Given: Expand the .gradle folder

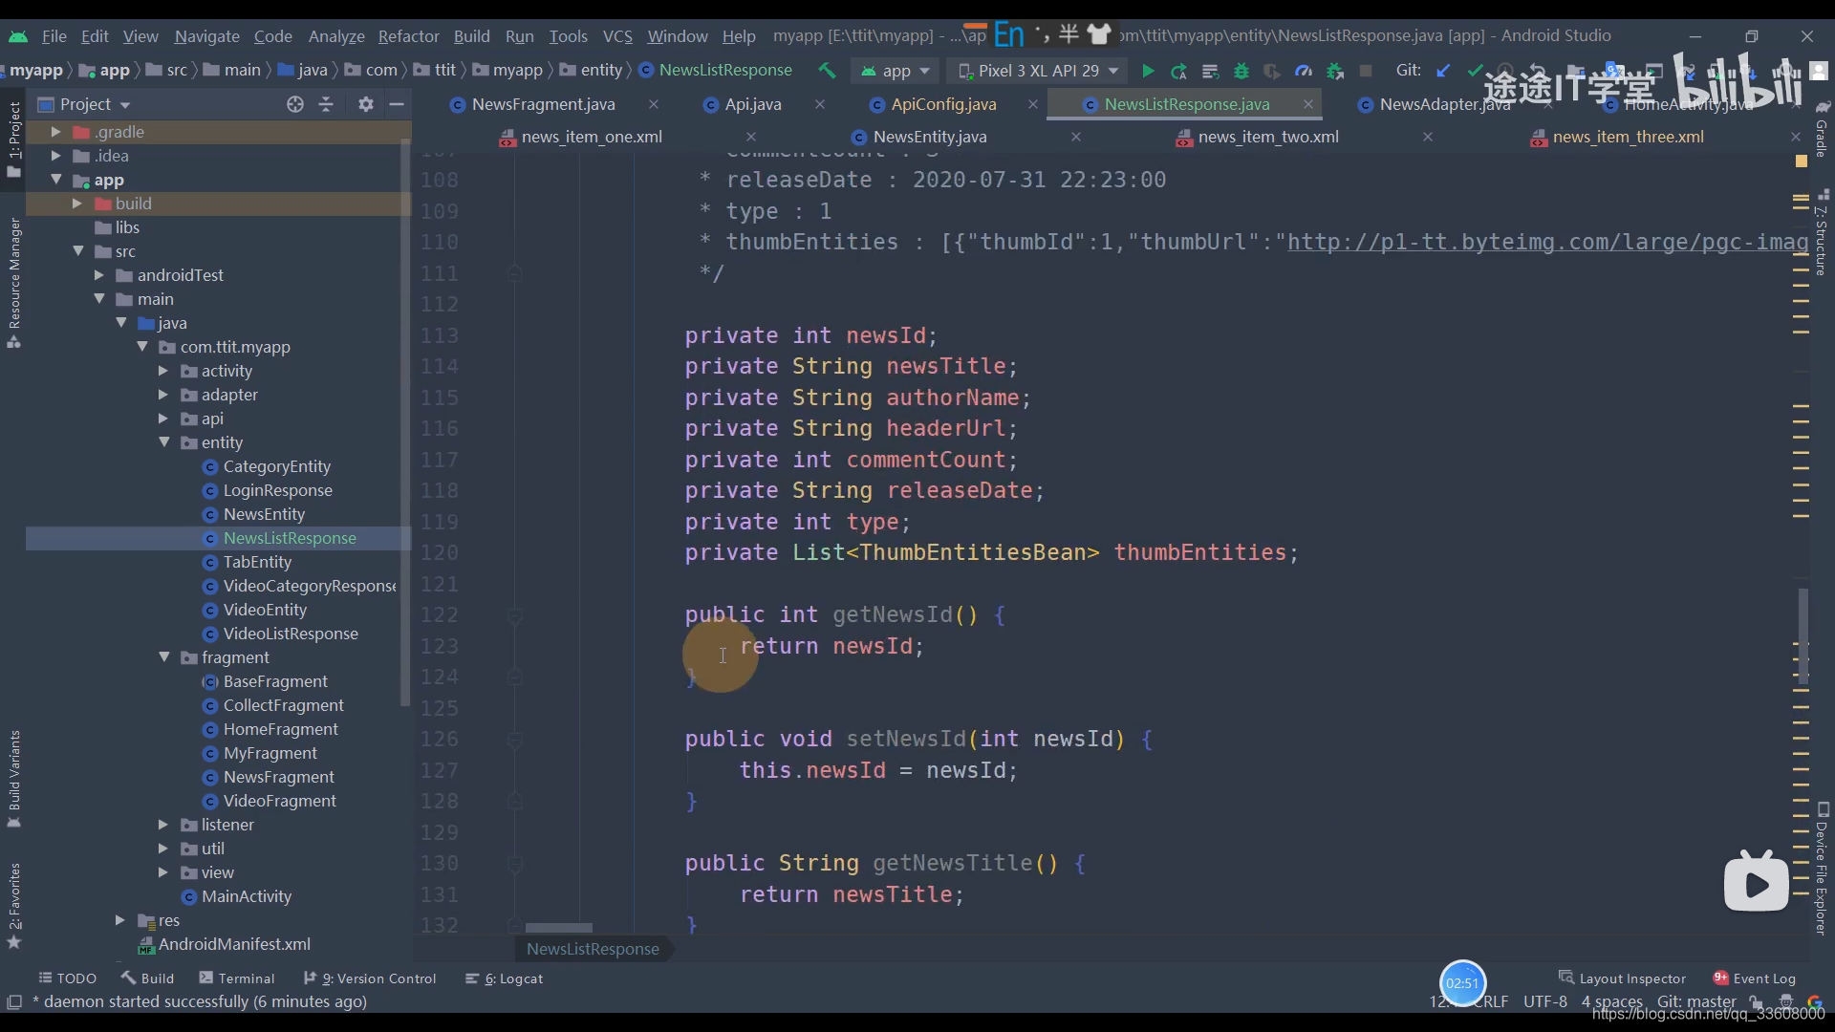Looking at the screenshot, I should point(55,132).
